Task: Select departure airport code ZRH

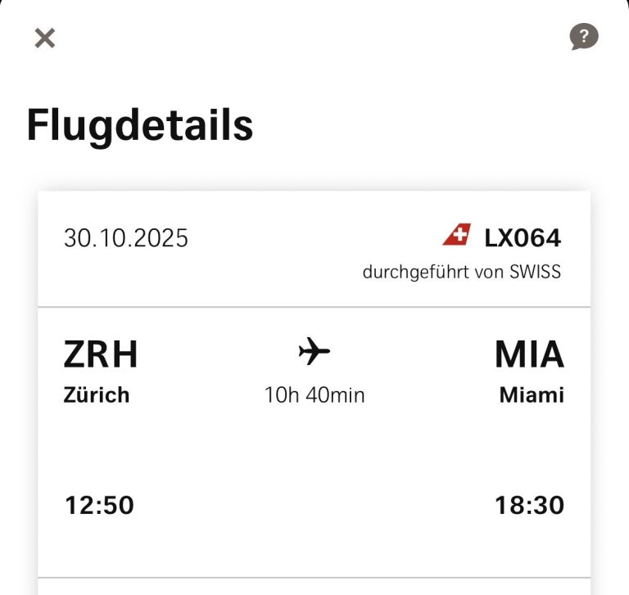Action: (x=101, y=355)
